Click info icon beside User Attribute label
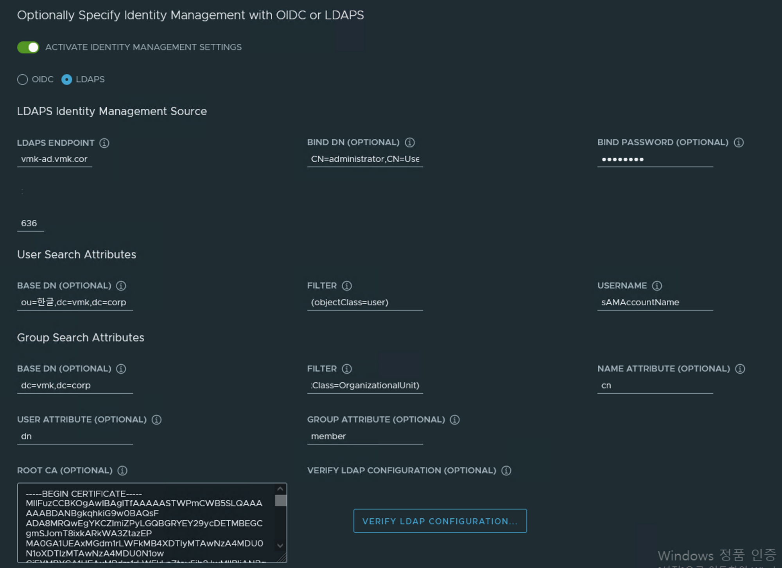782x568 pixels. 156,420
